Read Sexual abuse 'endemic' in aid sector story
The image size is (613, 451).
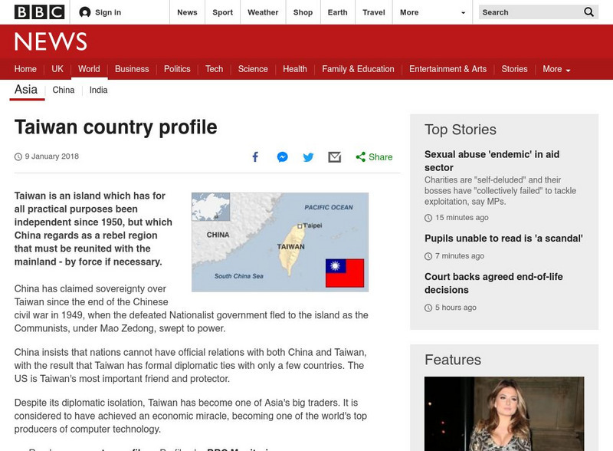tap(492, 161)
